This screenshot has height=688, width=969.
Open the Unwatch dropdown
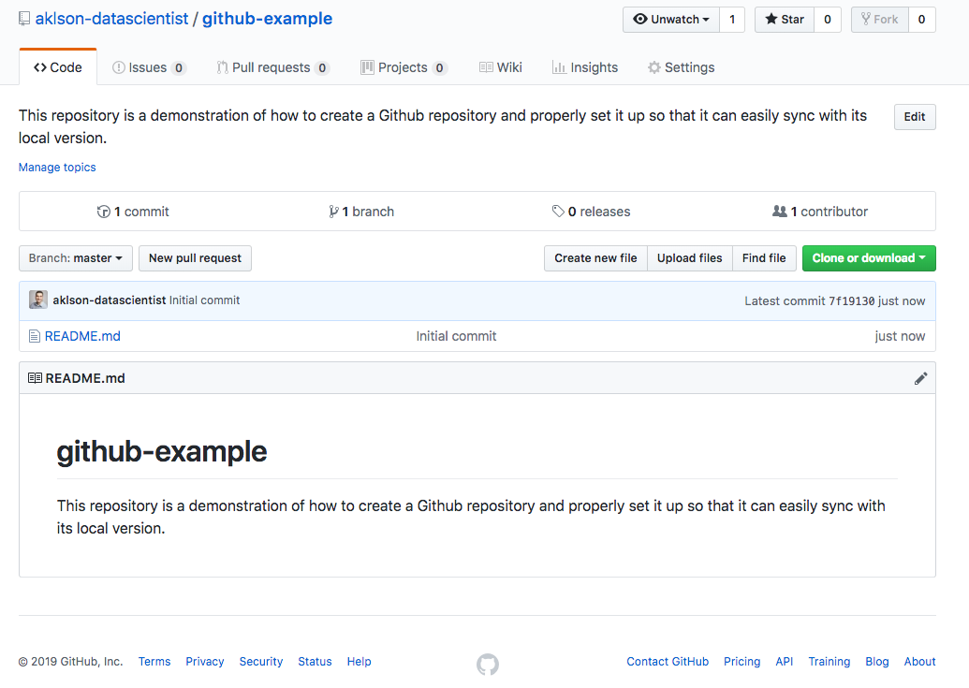pyautogui.click(x=671, y=20)
